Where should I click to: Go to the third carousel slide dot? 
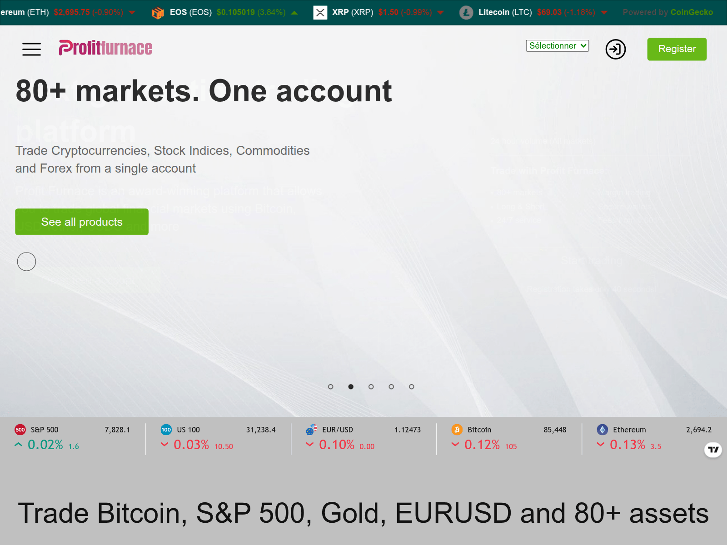[371, 387]
